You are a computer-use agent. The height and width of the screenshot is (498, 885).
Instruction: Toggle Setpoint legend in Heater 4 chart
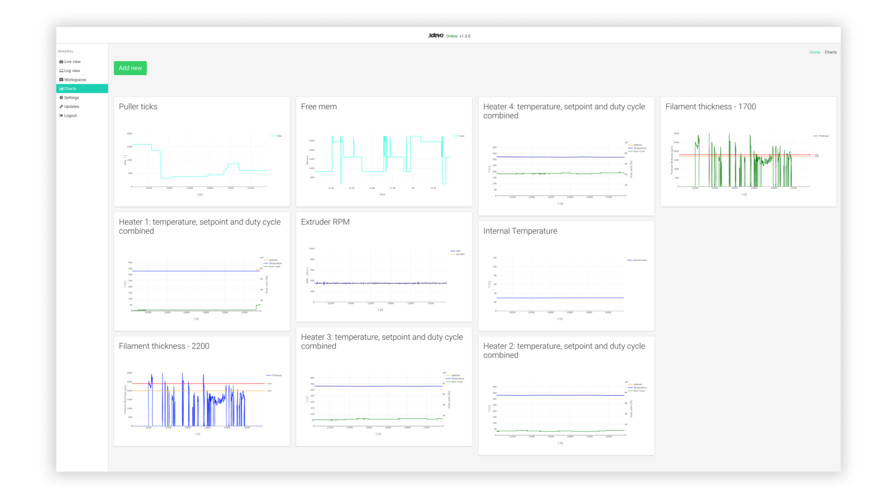pyautogui.click(x=635, y=145)
